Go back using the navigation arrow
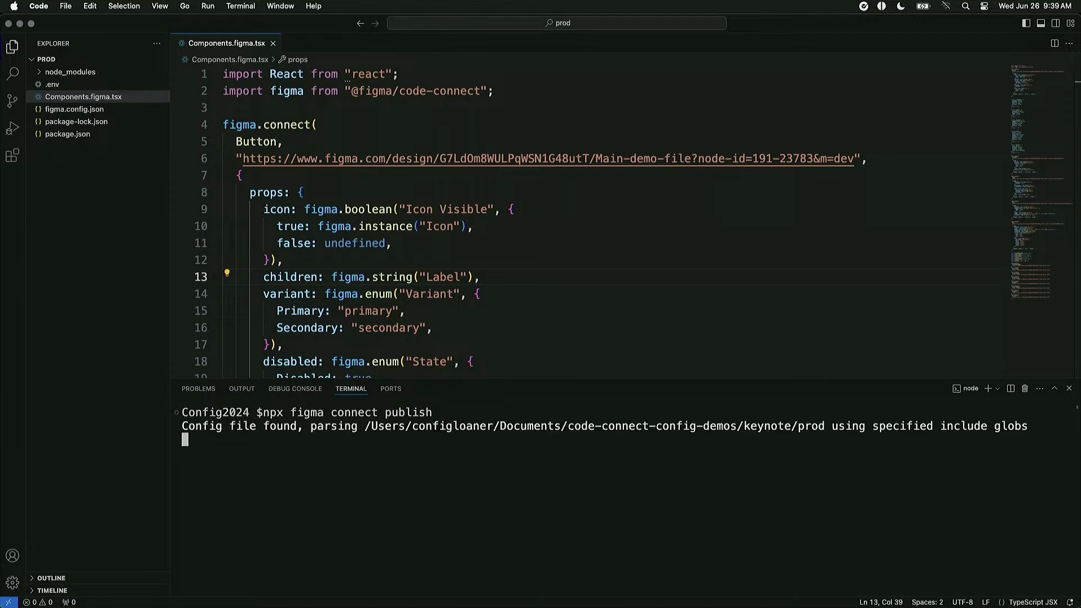The image size is (1081, 608). [361, 23]
